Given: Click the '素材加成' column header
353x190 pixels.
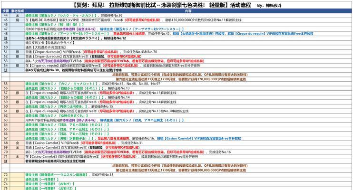Looking at the screenshot, I should click(x=17, y=11).
